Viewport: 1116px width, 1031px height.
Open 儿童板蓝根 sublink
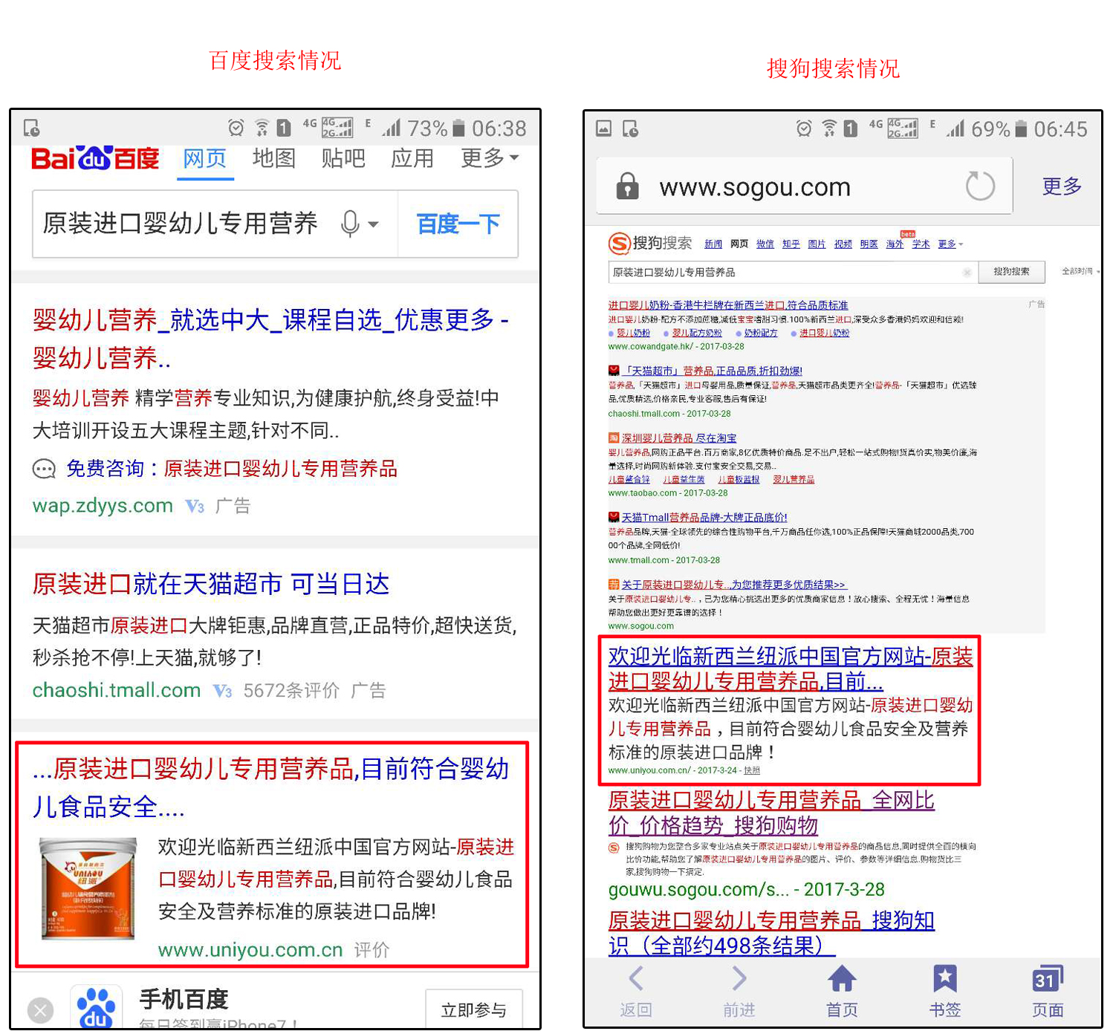point(739,479)
